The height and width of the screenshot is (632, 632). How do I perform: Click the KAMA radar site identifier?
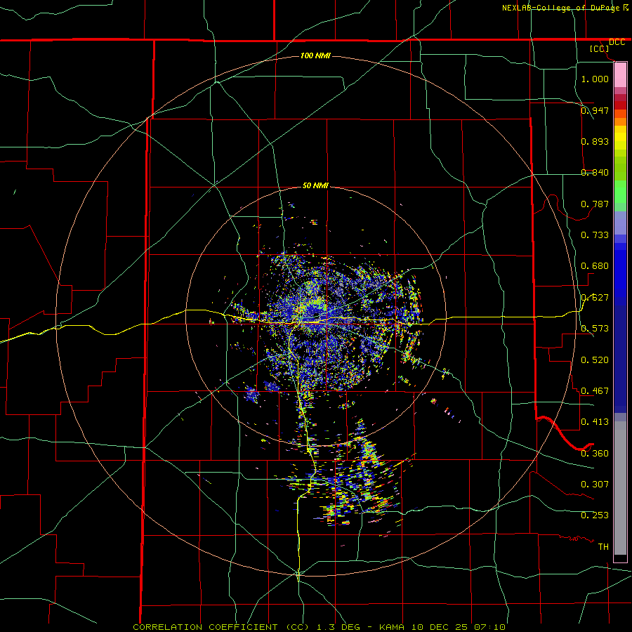(393, 627)
